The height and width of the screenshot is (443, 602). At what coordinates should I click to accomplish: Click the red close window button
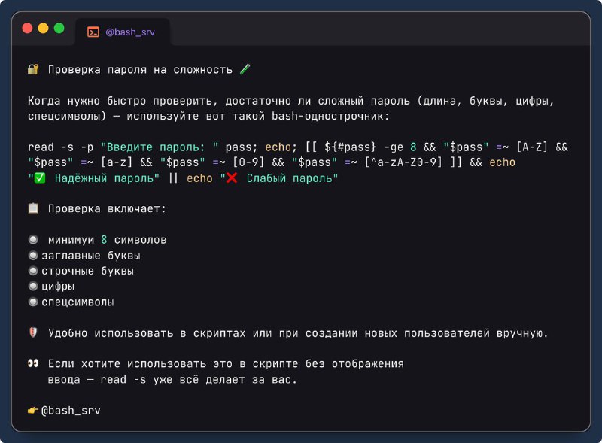pyautogui.click(x=27, y=29)
